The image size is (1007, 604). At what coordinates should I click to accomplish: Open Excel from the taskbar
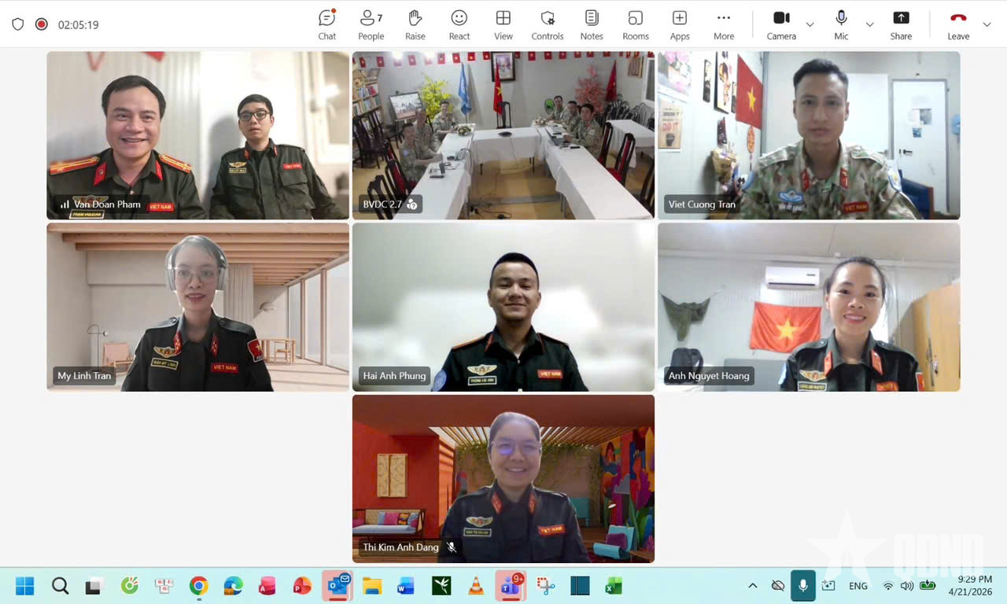(613, 585)
